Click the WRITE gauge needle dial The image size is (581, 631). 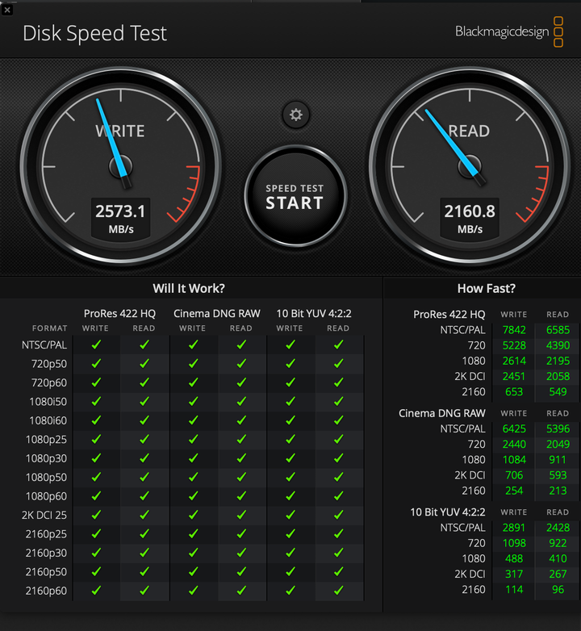coord(121,165)
